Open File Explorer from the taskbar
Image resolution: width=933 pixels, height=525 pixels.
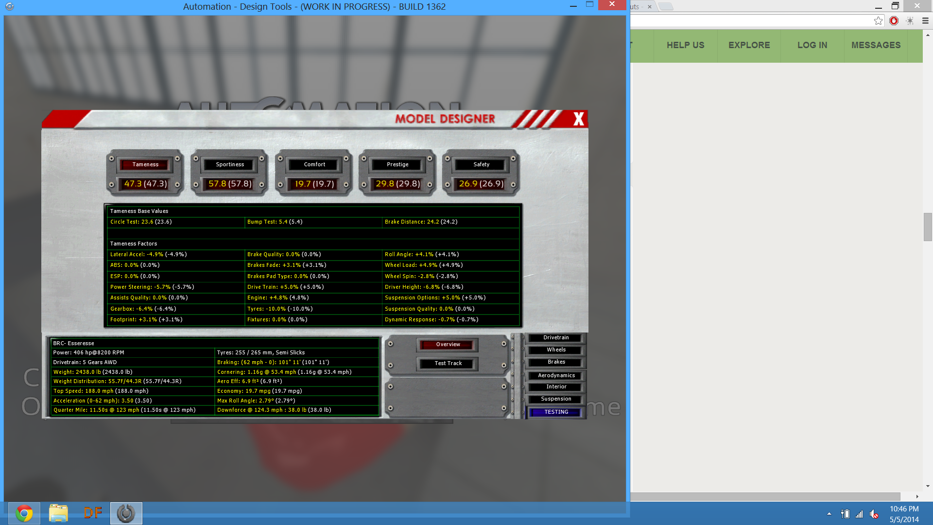(x=58, y=513)
